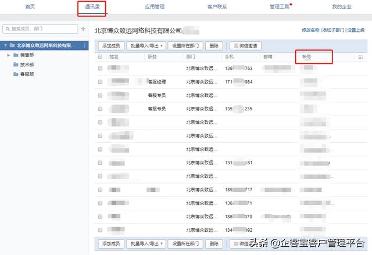Viewport: 372px width, 255px height.
Task: Click the top 添加成员 button
Action: [109, 45]
